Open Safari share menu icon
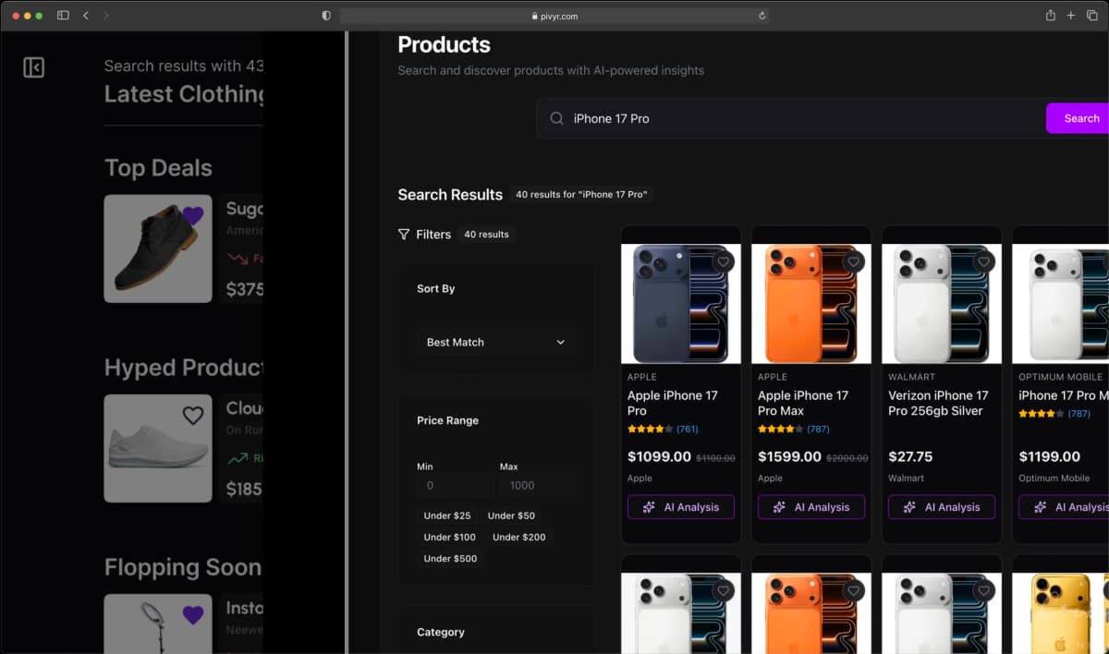This screenshot has width=1109, height=654. [1050, 16]
